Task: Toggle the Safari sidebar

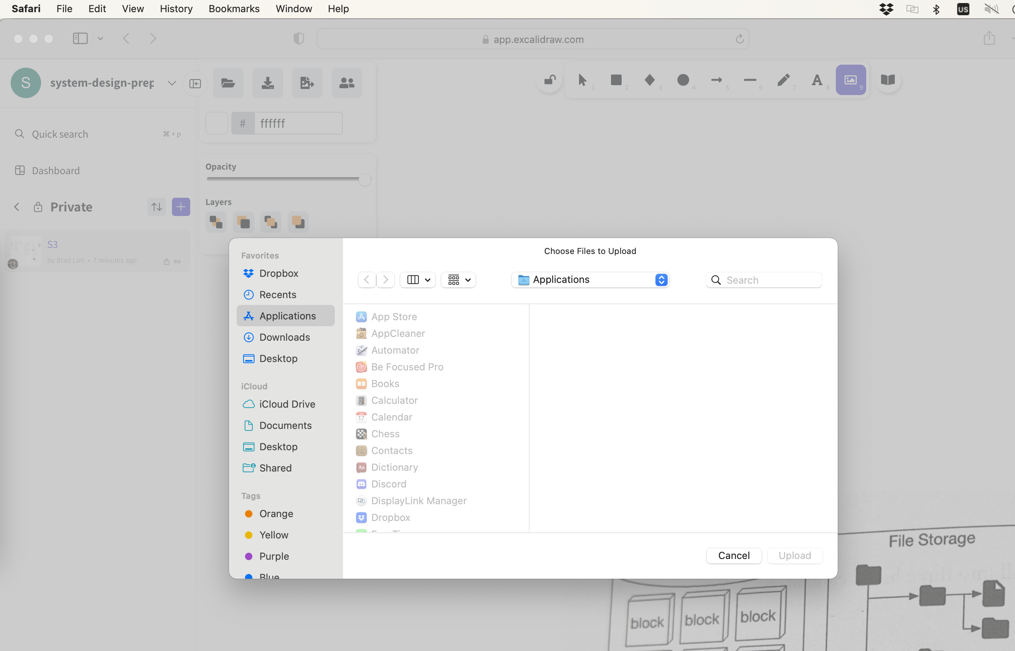Action: coord(80,38)
